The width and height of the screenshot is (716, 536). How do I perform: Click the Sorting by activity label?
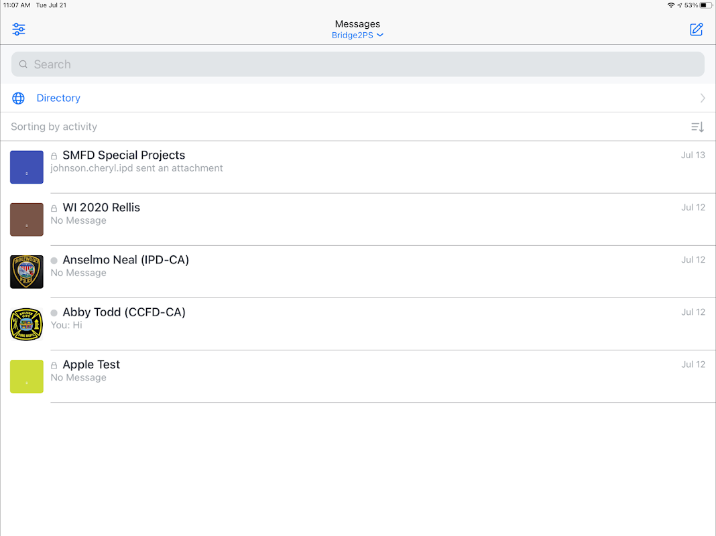point(54,127)
